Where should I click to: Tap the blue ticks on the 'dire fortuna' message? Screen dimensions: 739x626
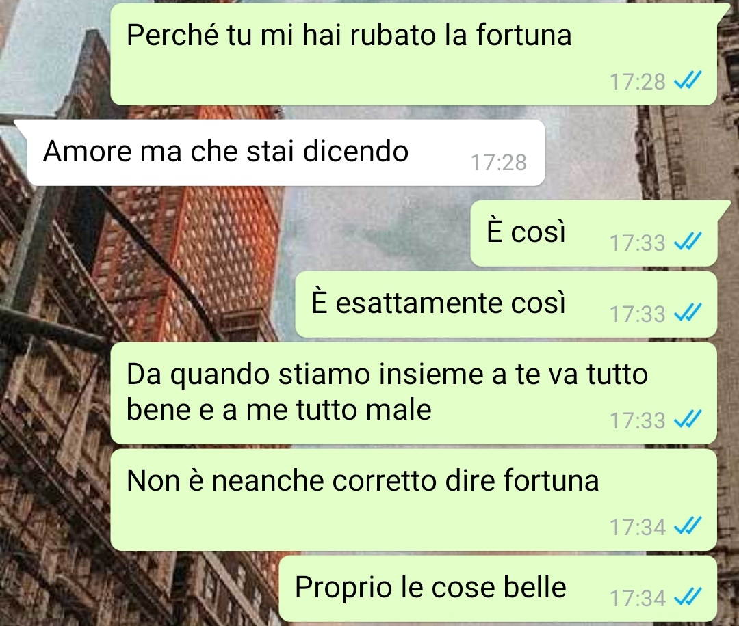pyautogui.click(x=688, y=526)
